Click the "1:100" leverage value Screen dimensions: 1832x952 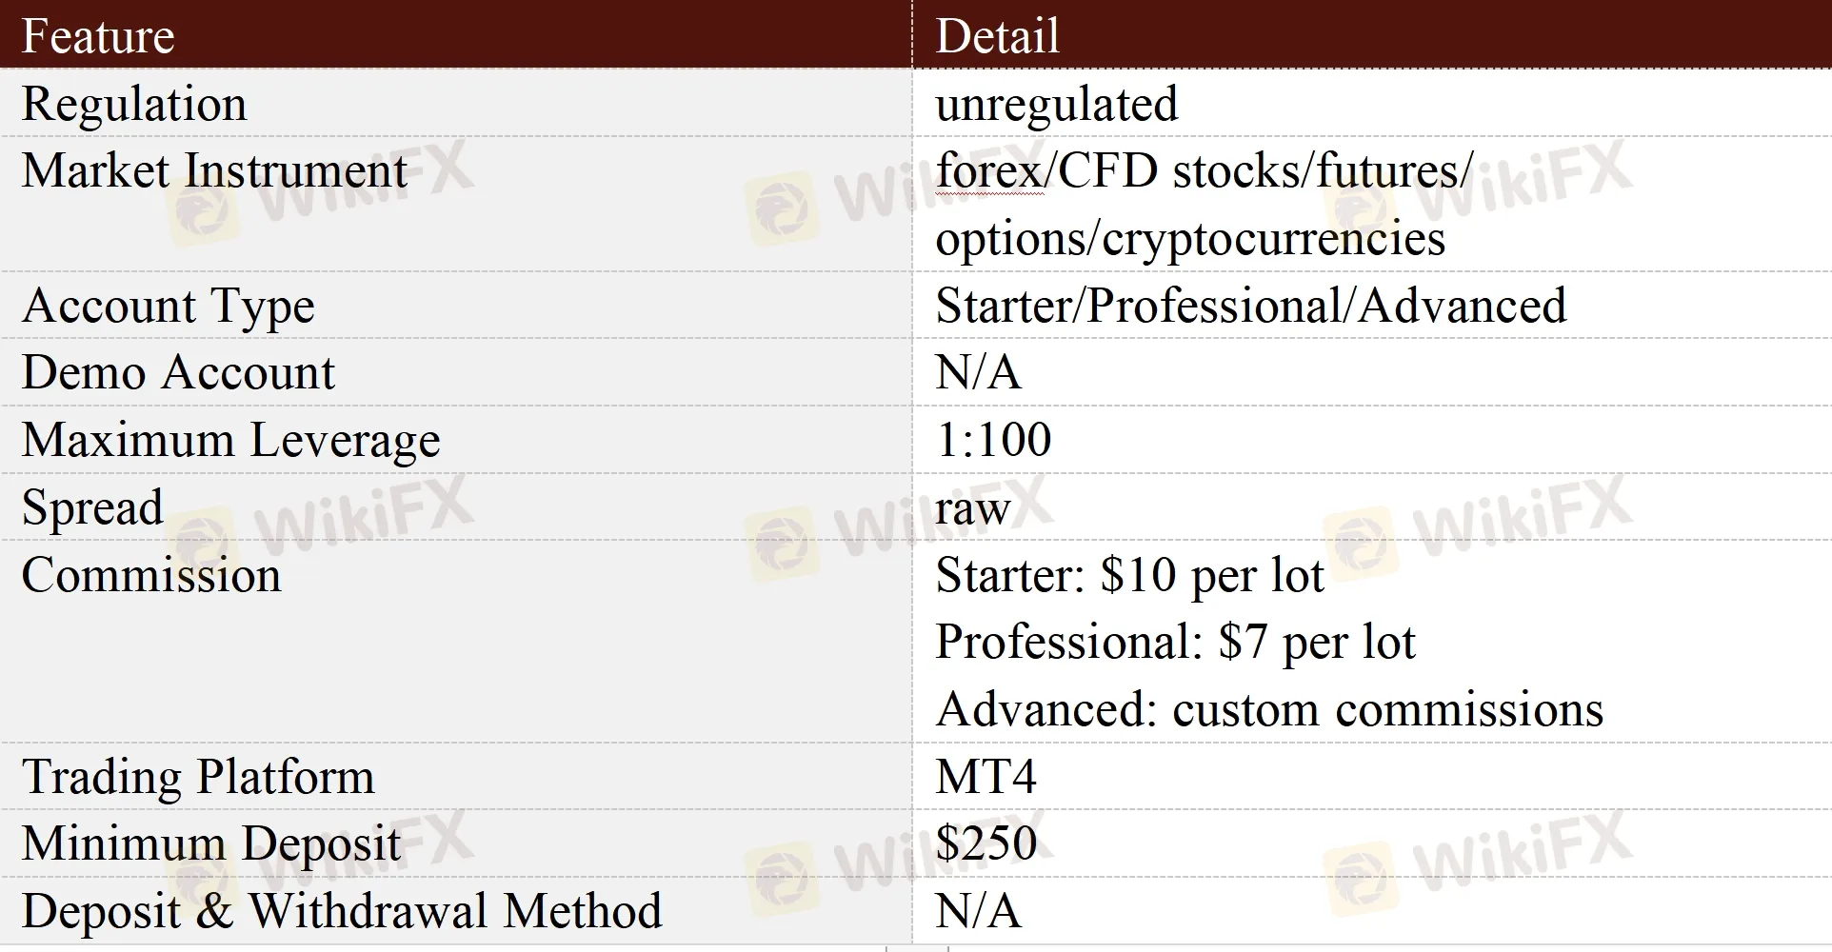[993, 440]
